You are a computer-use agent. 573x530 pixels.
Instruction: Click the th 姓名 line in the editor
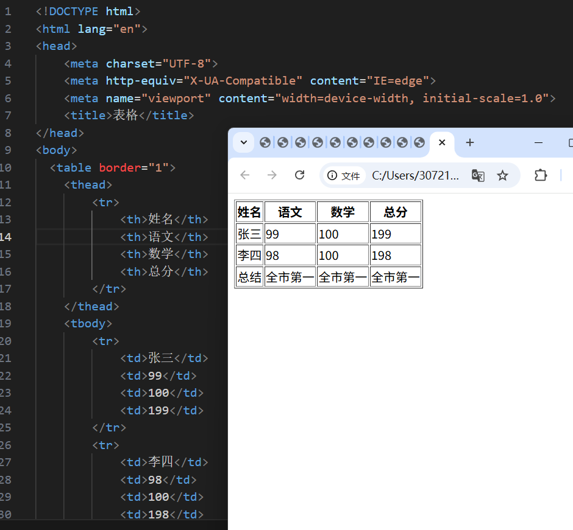(x=165, y=220)
